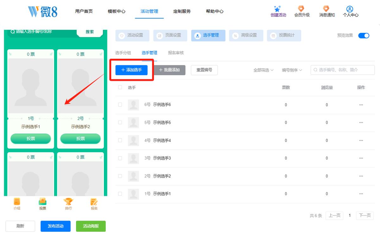Image resolution: width=380 pixels, height=239 pixels.
Task: Open more options for 示例选手6
Action: pos(361,105)
